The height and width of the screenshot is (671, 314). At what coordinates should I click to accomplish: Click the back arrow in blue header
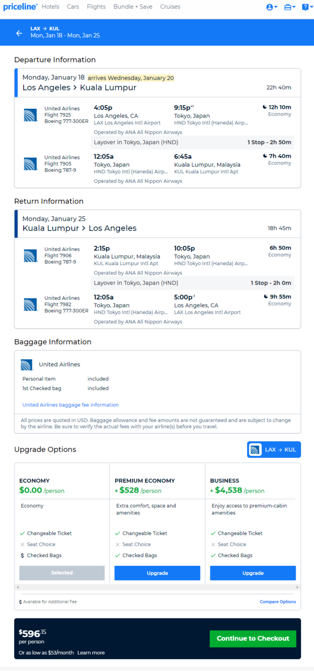coord(19,33)
